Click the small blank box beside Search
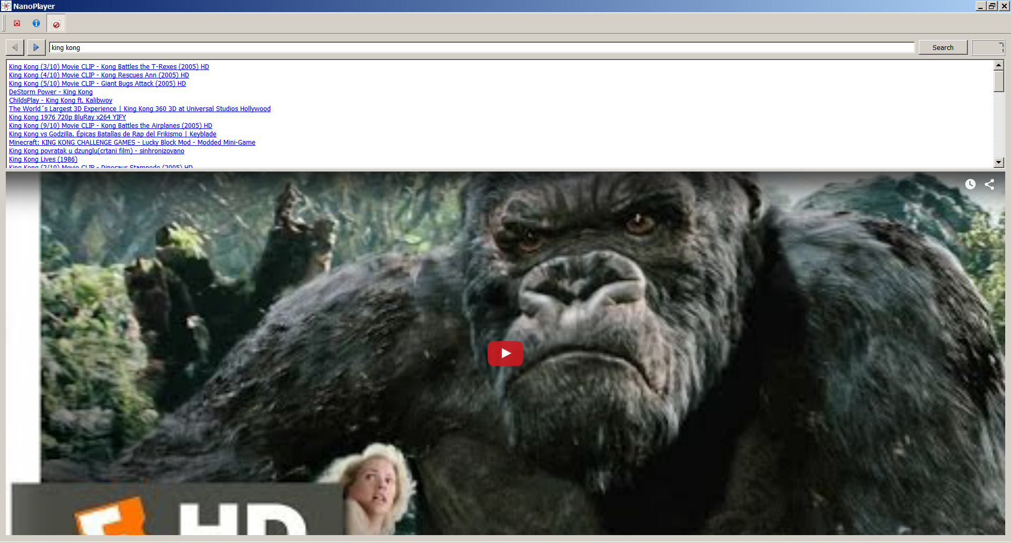 988,47
